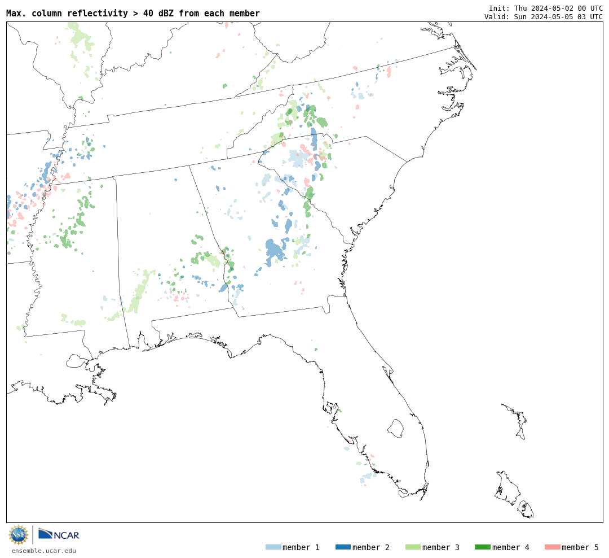Click the member 4 dark green swatch
Viewport: 609px width, 558px height.
point(482,547)
